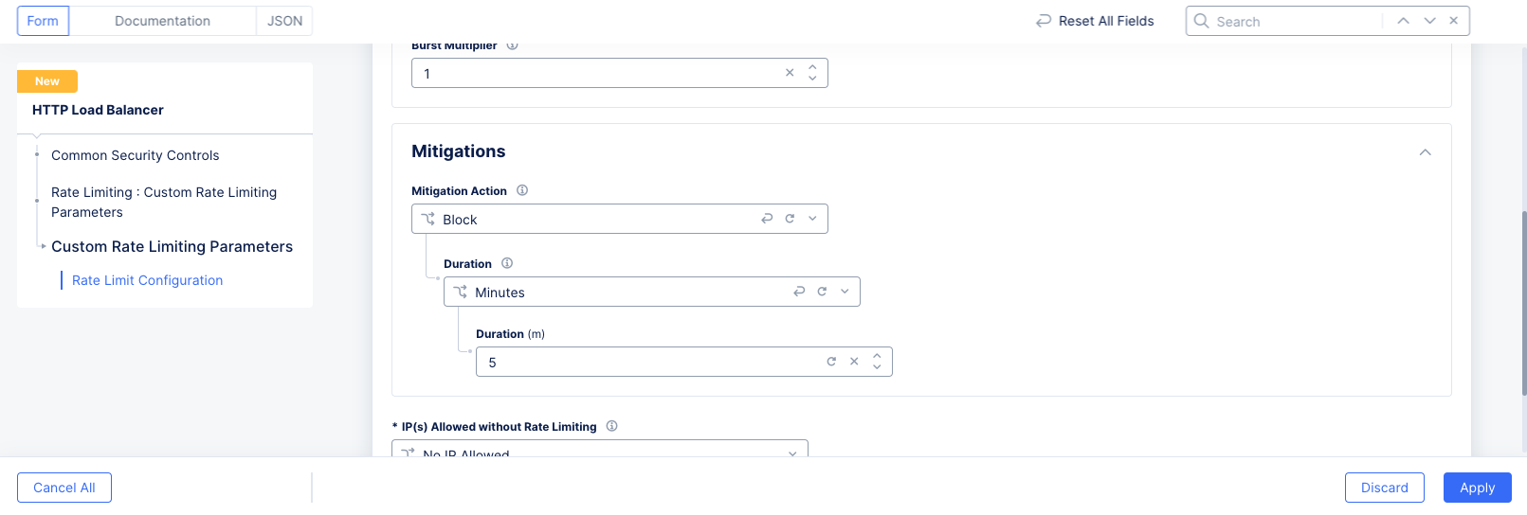This screenshot has width=1527, height=515.
Task: Click the Duration info icon
Action: 507,263
